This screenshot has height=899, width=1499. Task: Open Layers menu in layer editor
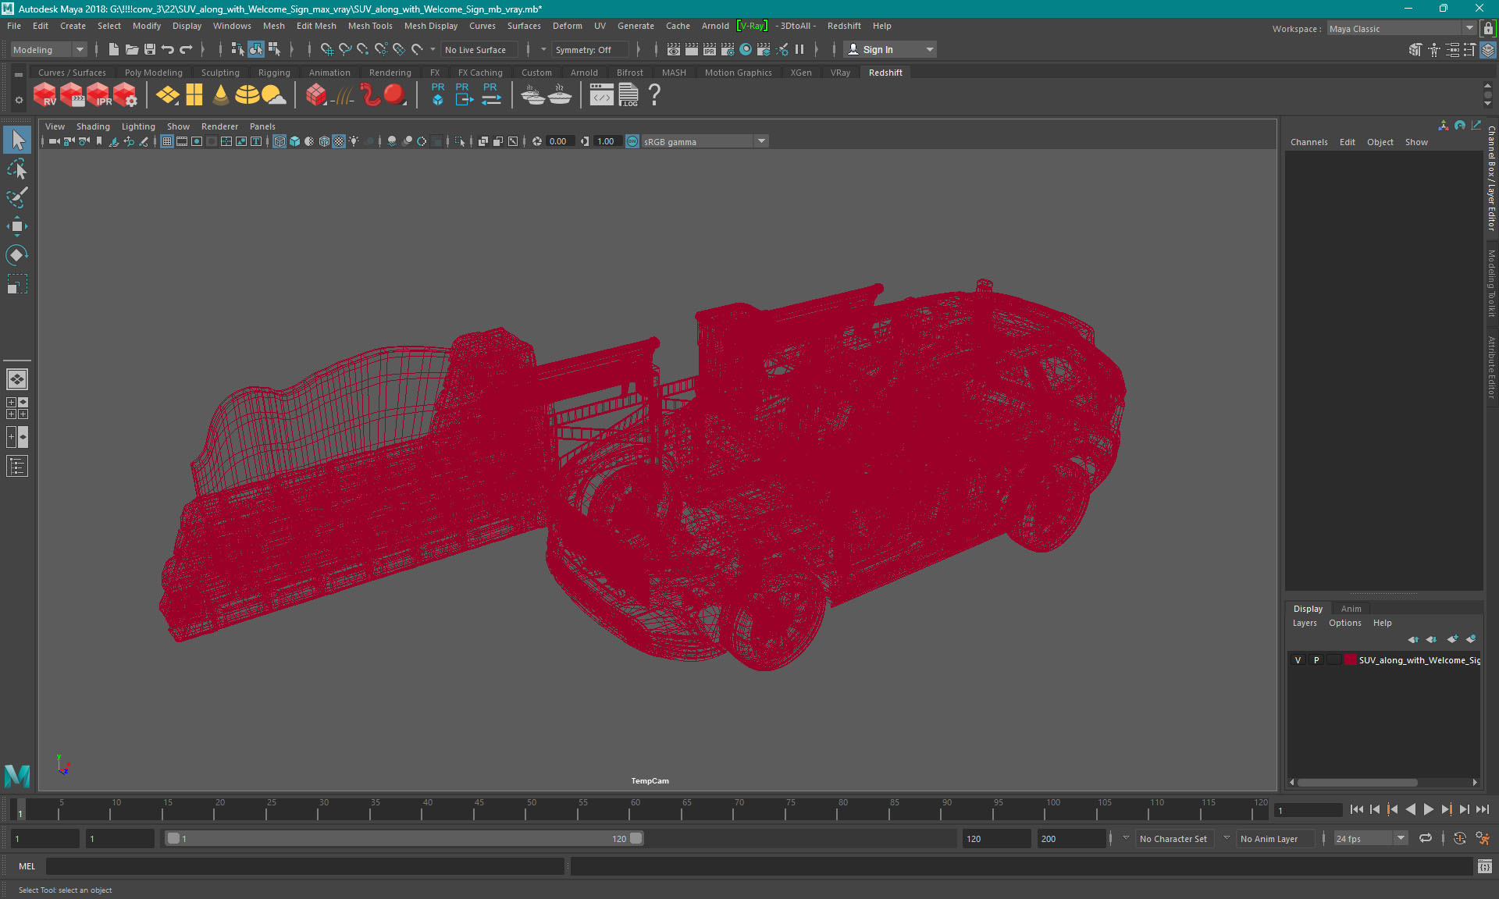[1304, 623]
